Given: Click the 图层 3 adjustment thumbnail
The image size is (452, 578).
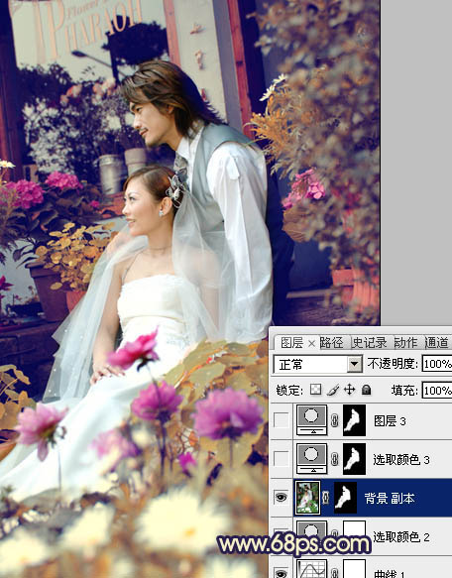Looking at the screenshot, I should (311, 419).
